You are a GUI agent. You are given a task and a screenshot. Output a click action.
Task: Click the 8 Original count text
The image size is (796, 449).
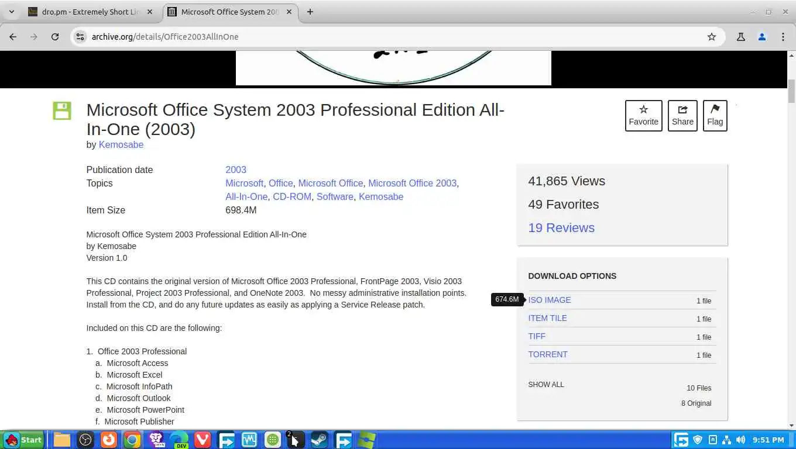696,403
